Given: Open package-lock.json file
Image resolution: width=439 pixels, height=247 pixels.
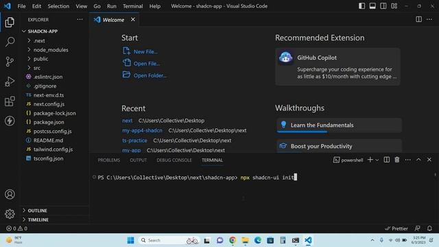Looking at the screenshot, I should (x=55, y=113).
